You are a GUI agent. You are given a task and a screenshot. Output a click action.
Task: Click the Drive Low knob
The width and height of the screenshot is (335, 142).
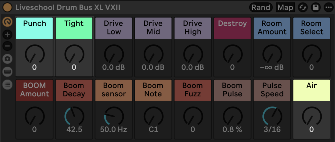pyautogui.click(x=114, y=54)
